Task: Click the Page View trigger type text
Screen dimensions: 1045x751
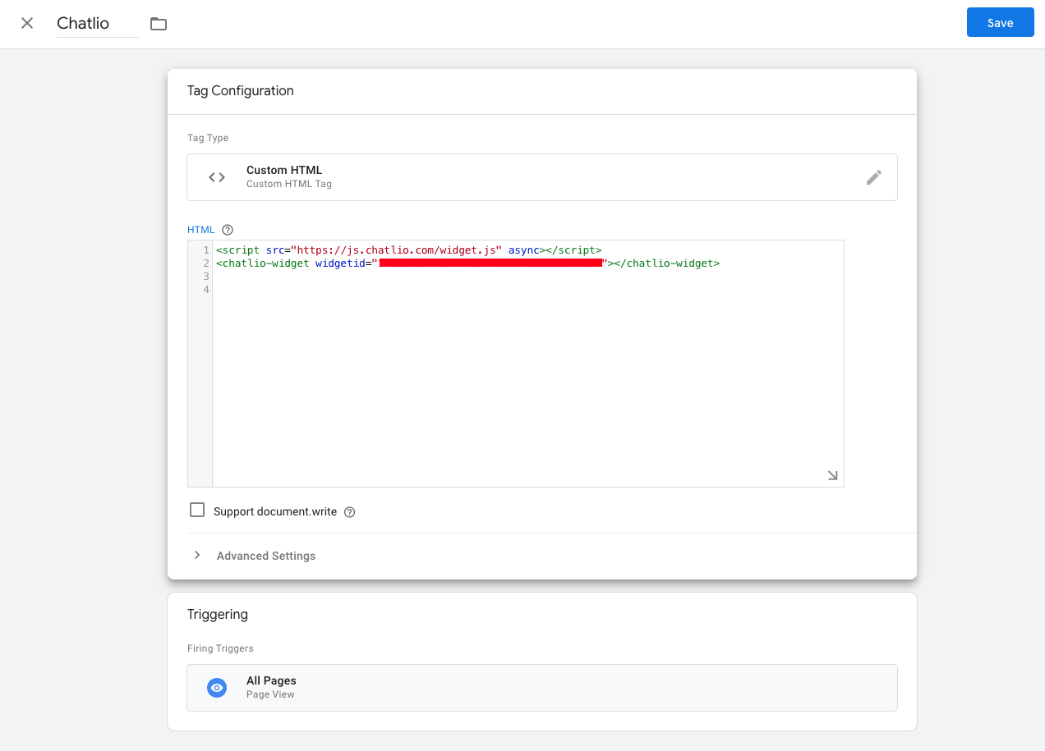Action: (x=270, y=694)
